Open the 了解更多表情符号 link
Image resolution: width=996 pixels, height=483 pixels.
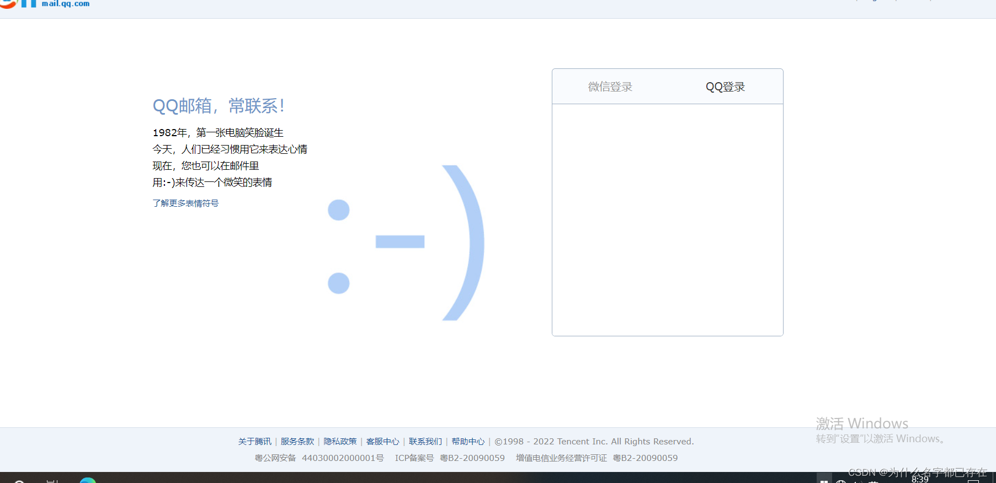click(185, 203)
